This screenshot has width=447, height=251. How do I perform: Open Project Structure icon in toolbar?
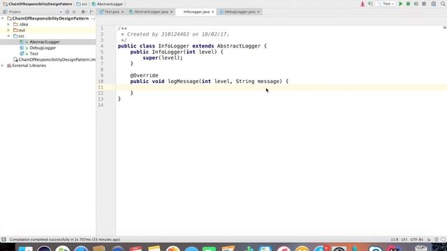pos(434,3)
